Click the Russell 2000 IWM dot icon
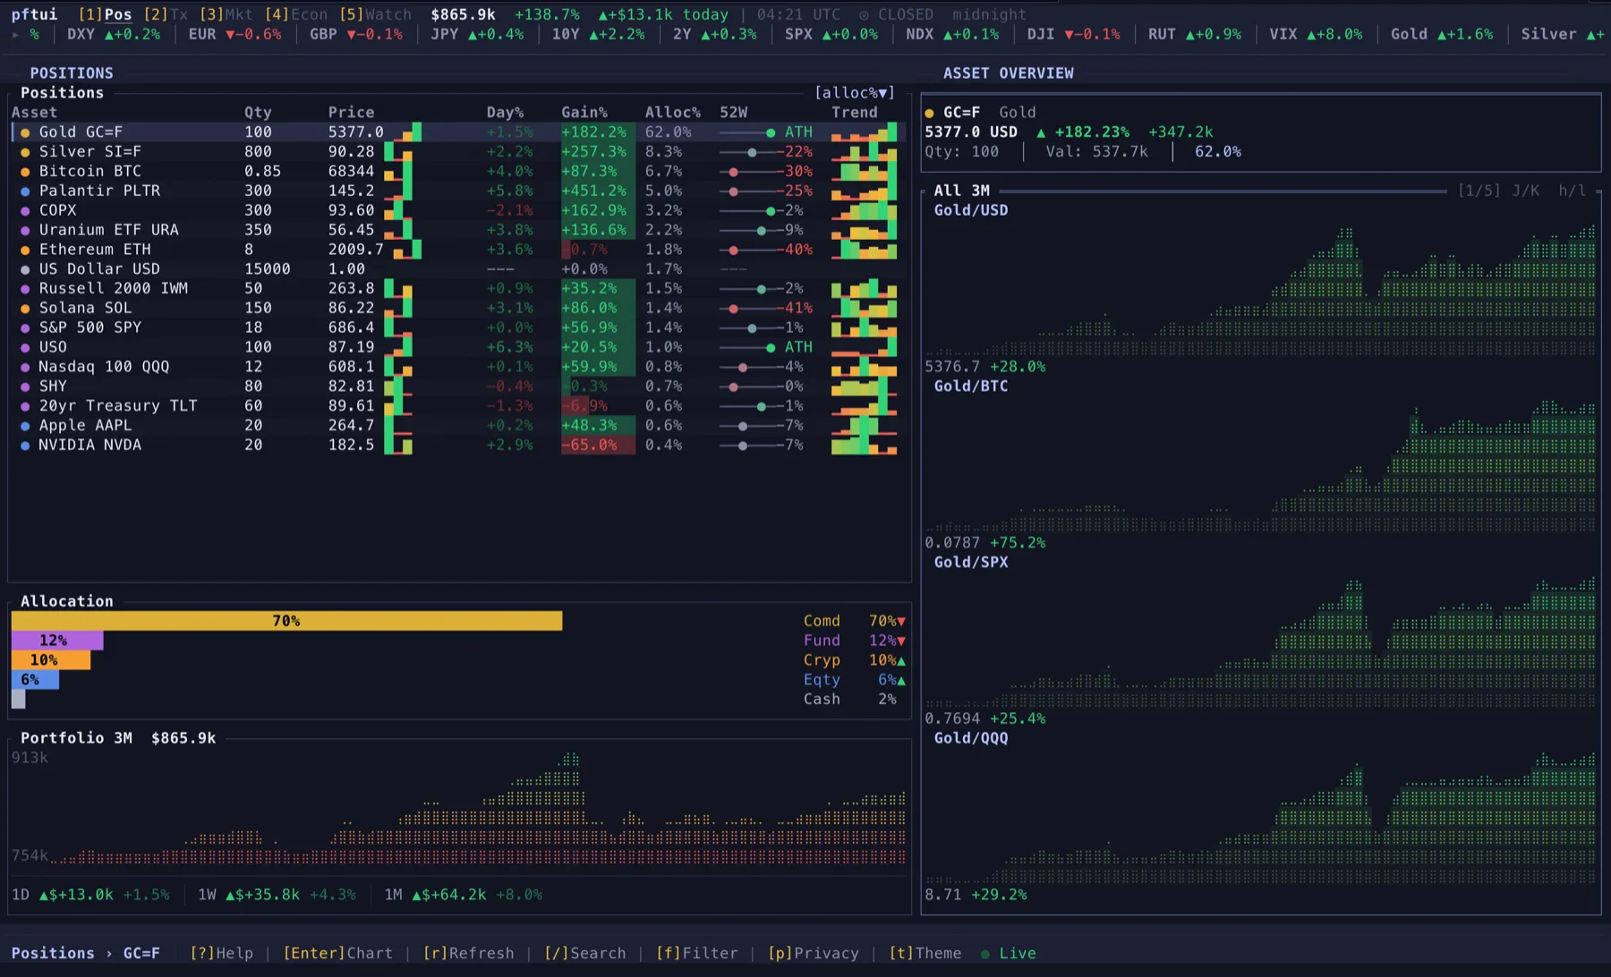1611x977 pixels. [x=25, y=289]
